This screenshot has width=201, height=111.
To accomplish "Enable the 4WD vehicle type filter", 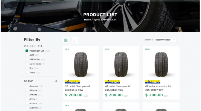I will (x=27, y=55).
